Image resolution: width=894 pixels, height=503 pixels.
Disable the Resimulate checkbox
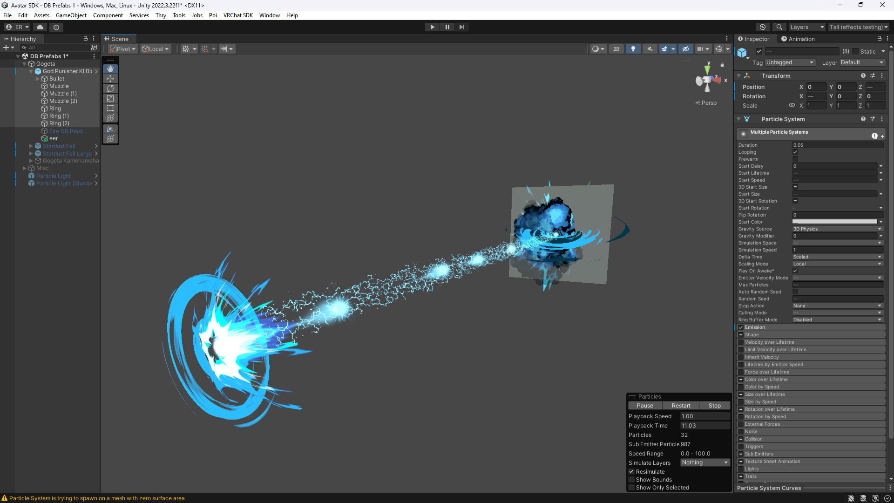click(632, 472)
